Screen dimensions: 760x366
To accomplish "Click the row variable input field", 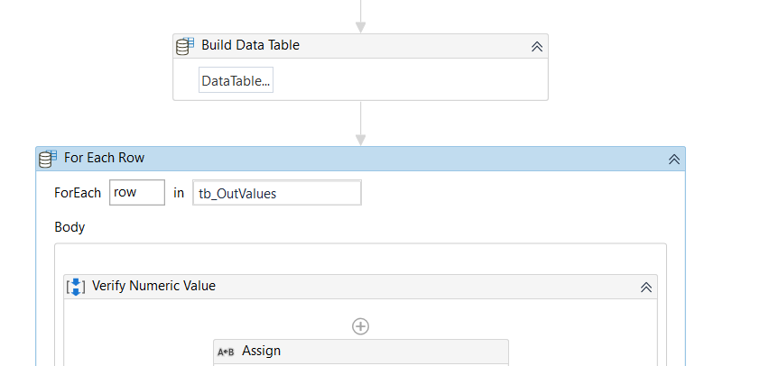I will click(137, 193).
